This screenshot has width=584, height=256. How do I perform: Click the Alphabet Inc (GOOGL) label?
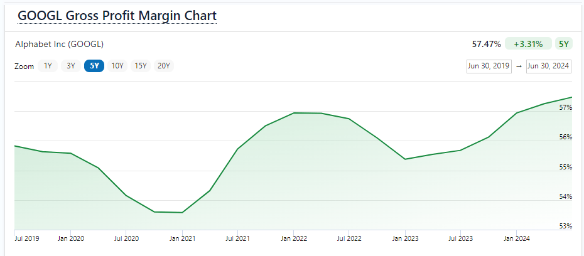click(59, 45)
